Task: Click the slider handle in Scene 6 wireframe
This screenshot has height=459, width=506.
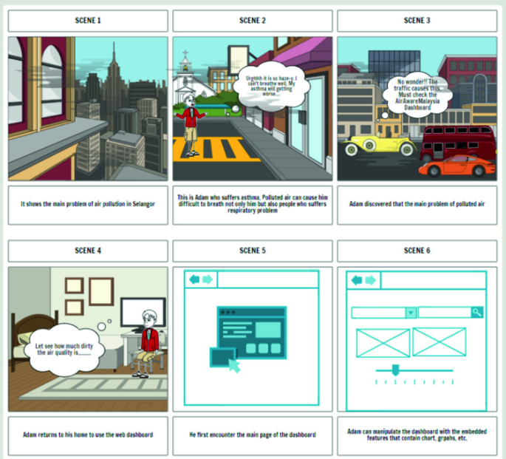Action: pyautogui.click(x=395, y=370)
